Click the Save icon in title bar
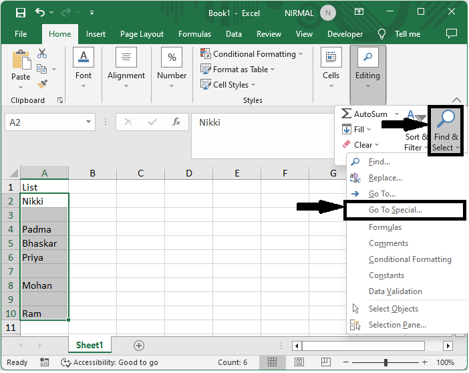Viewport: 469px width, 373px height. (x=21, y=13)
